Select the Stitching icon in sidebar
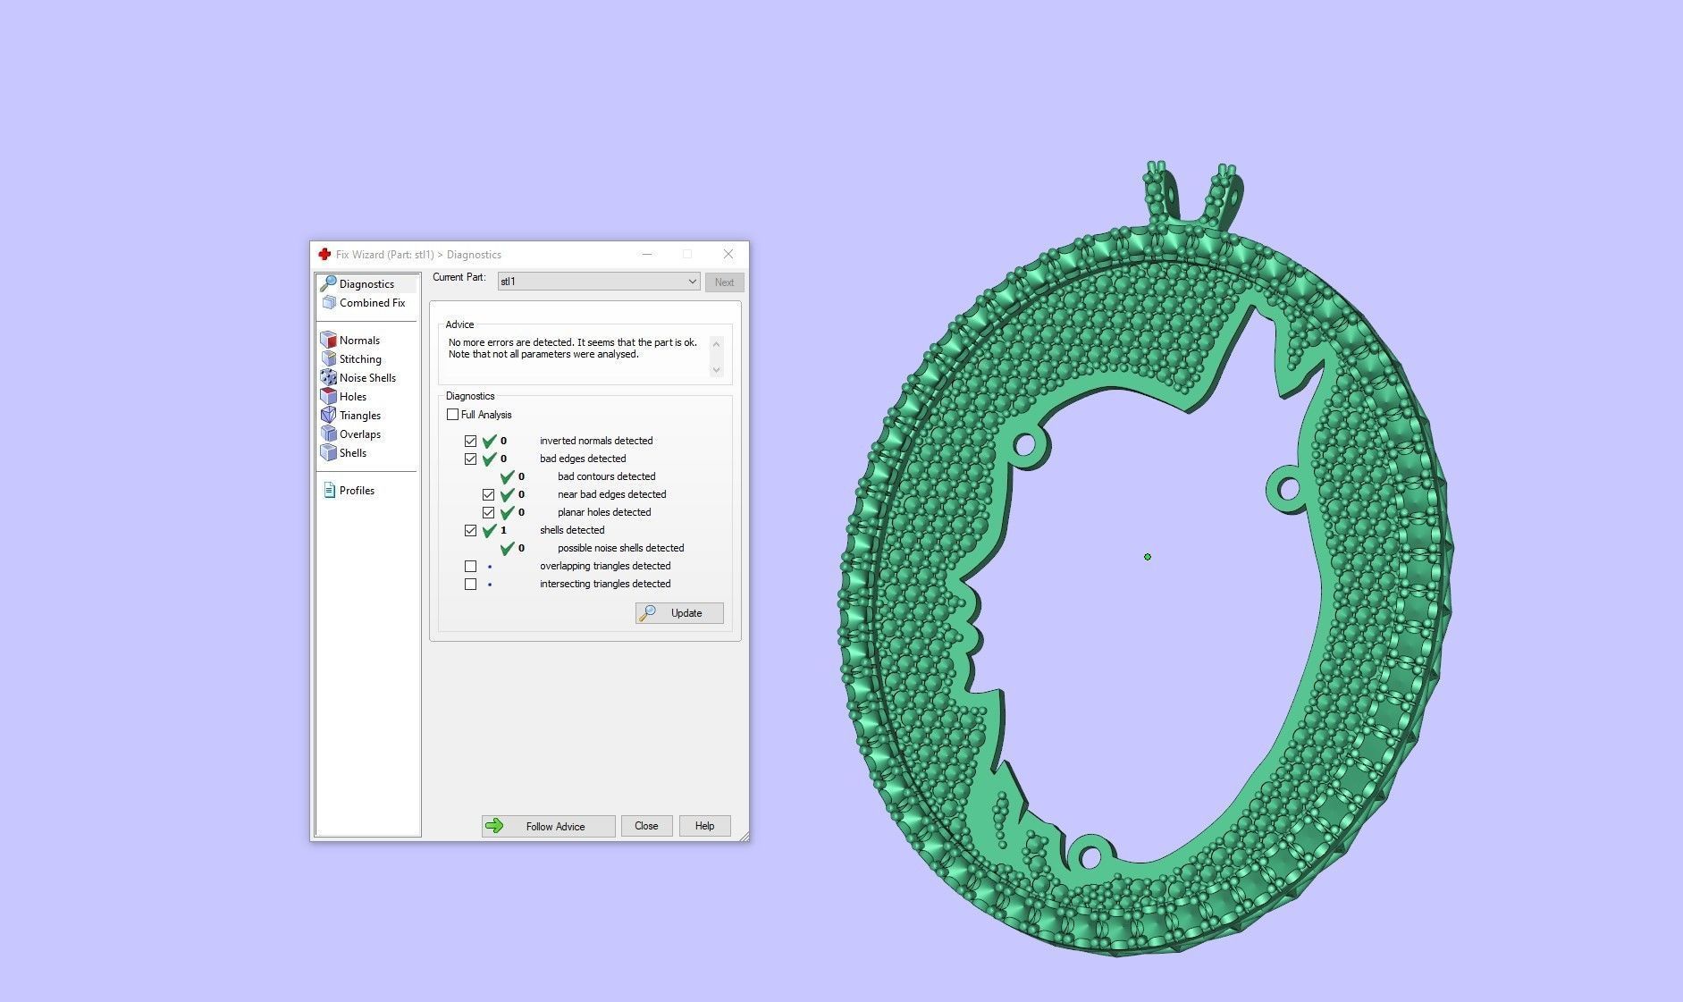The height and width of the screenshot is (1002, 1683). (328, 358)
